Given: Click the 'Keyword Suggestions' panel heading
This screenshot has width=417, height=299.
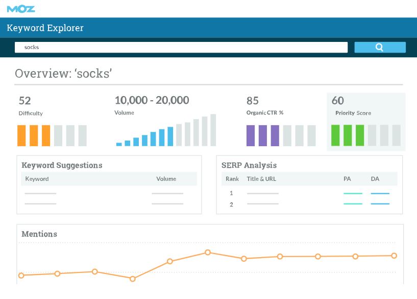Looking at the screenshot, I should [62, 165].
